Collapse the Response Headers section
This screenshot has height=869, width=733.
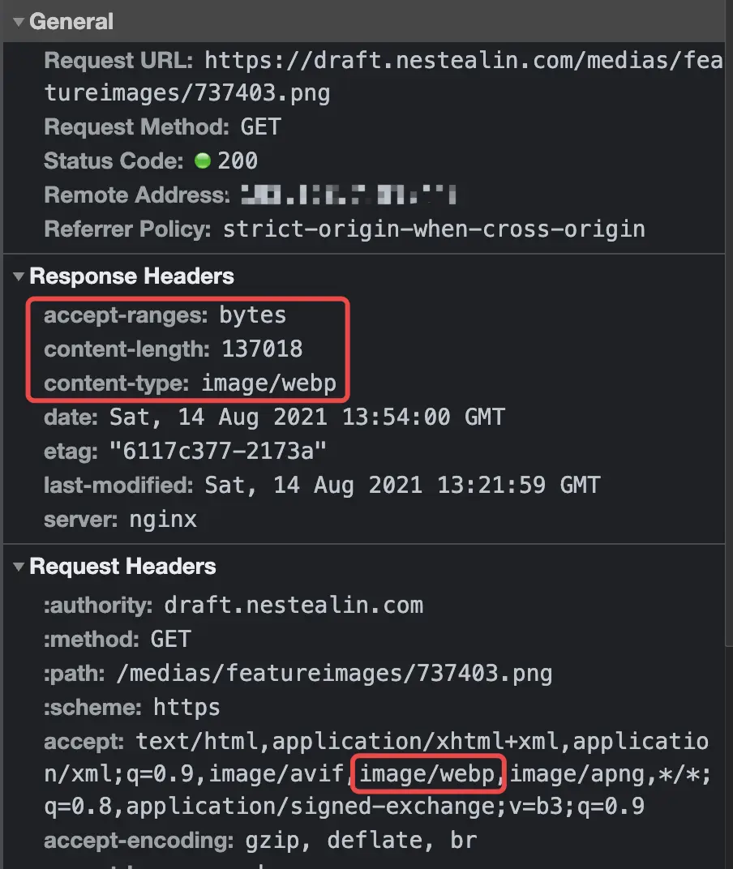[x=19, y=276]
